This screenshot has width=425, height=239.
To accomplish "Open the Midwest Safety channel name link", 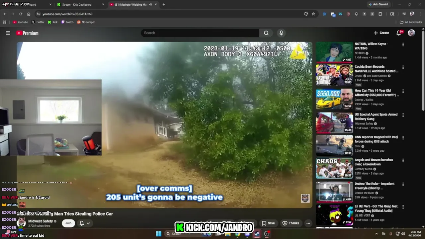I will coord(41,221).
